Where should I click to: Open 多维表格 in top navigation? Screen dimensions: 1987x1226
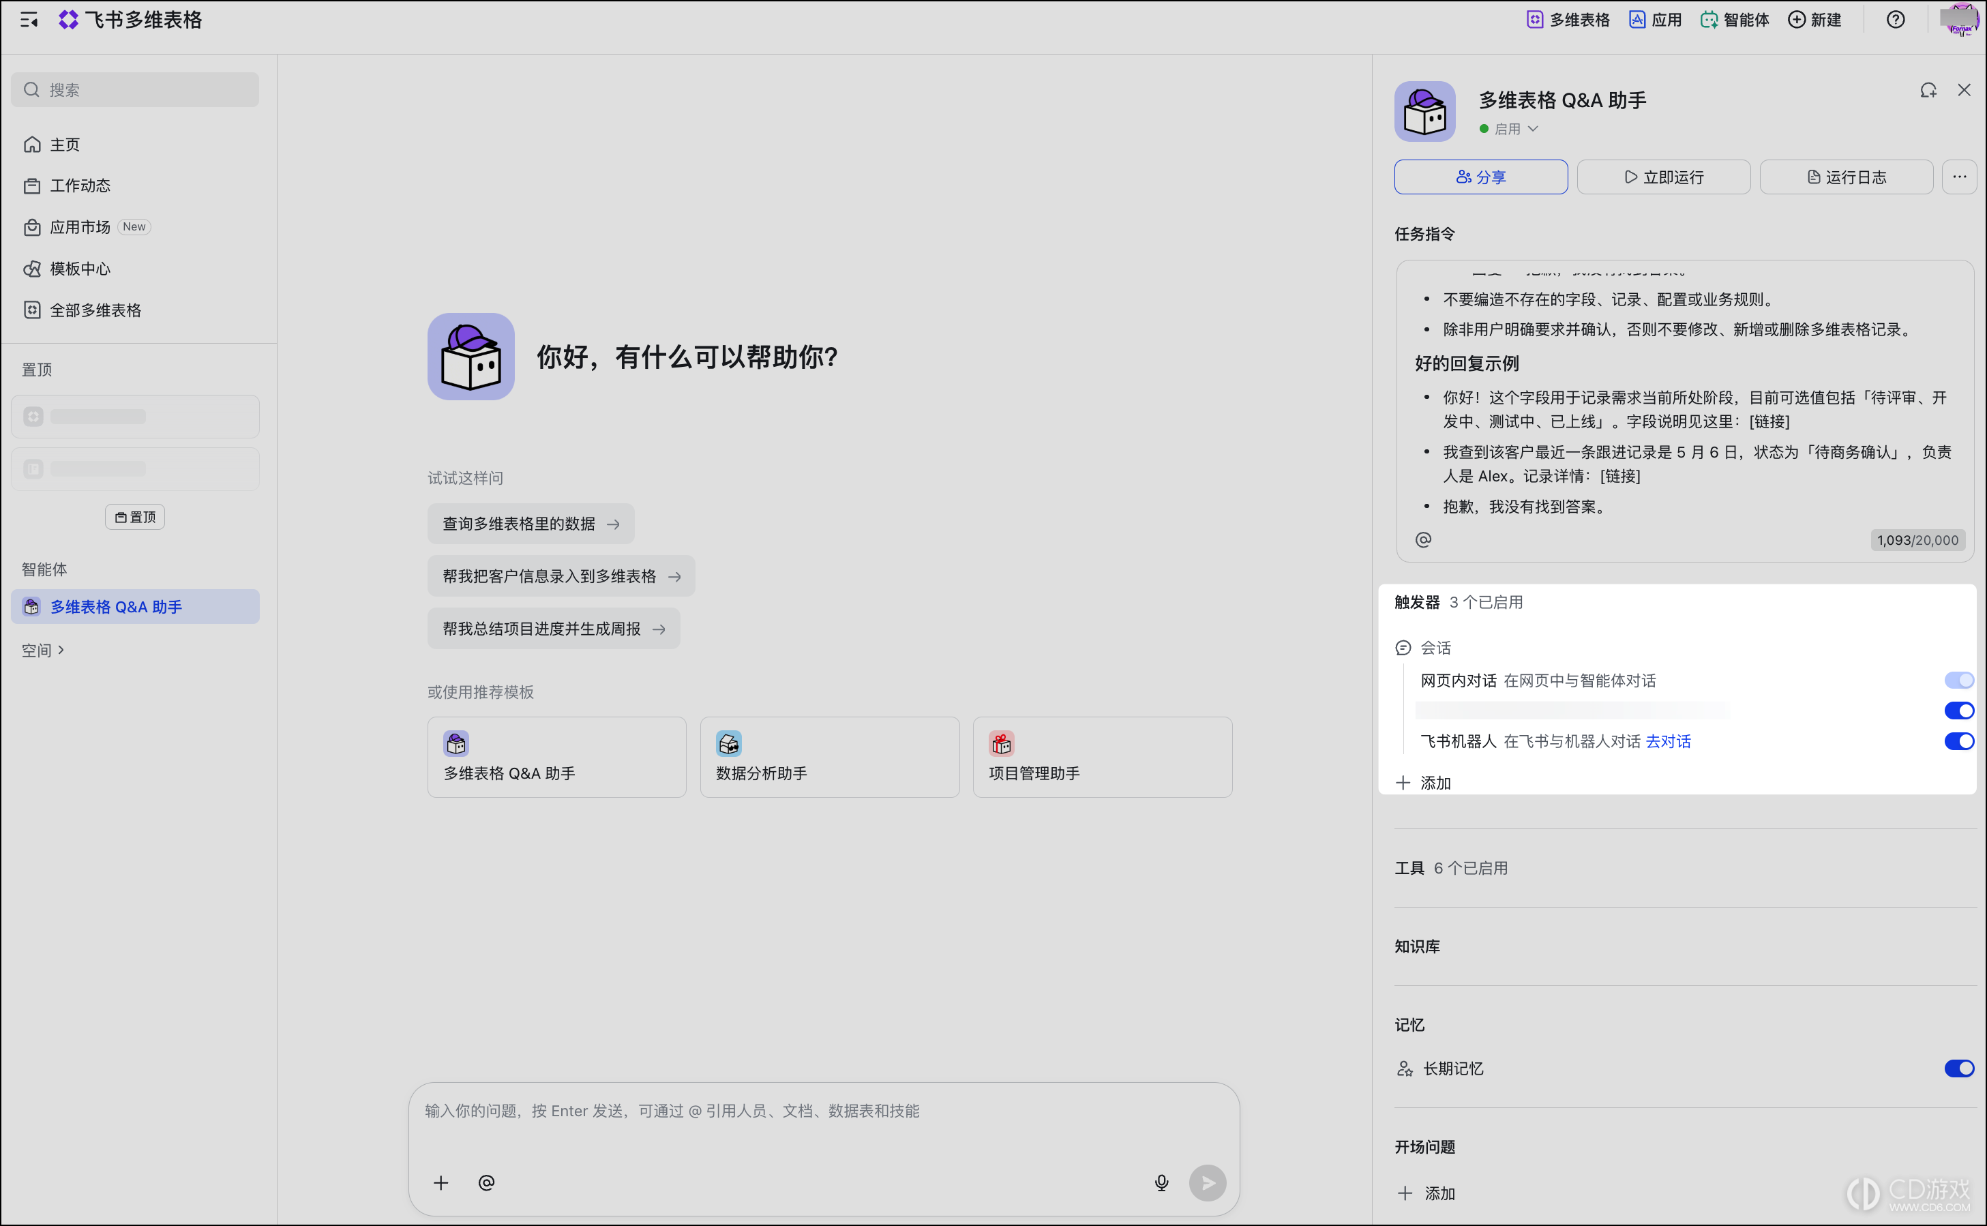(x=1568, y=20)
